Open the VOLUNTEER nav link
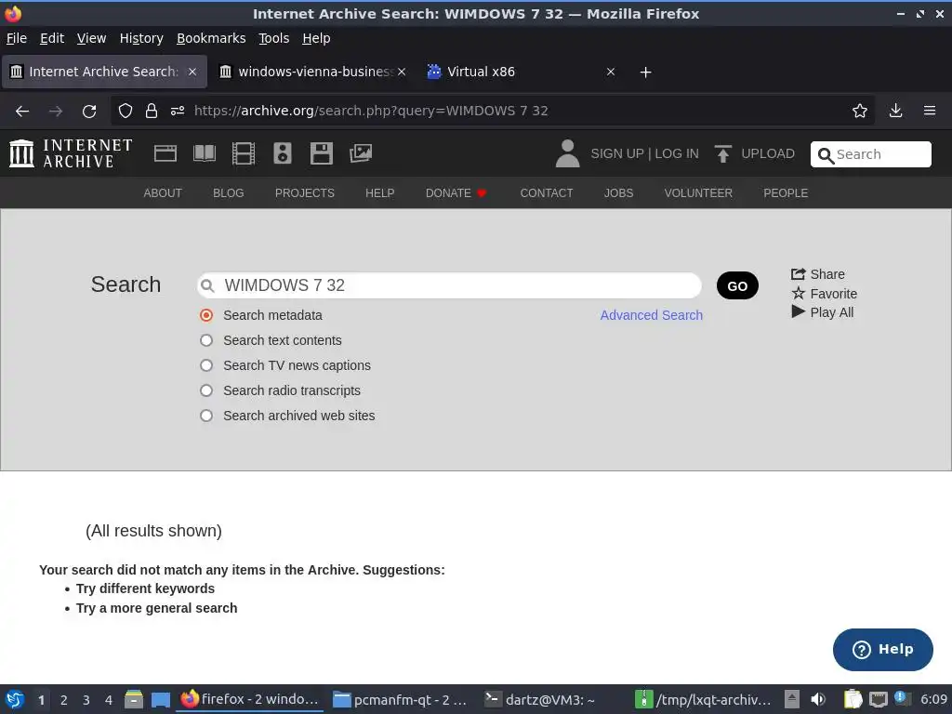This screenshot has height=714, width=952. pos(698,193)
